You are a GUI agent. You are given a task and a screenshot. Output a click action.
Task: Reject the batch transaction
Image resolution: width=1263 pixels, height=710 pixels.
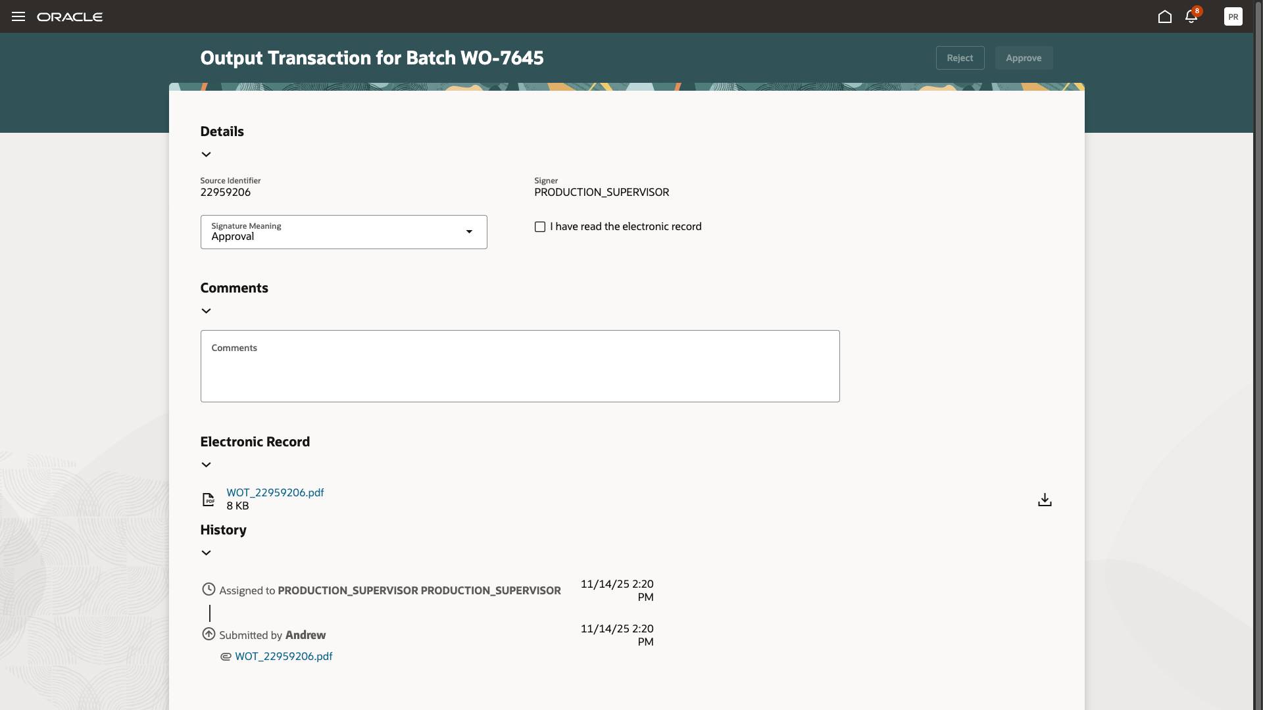(960, 58)
